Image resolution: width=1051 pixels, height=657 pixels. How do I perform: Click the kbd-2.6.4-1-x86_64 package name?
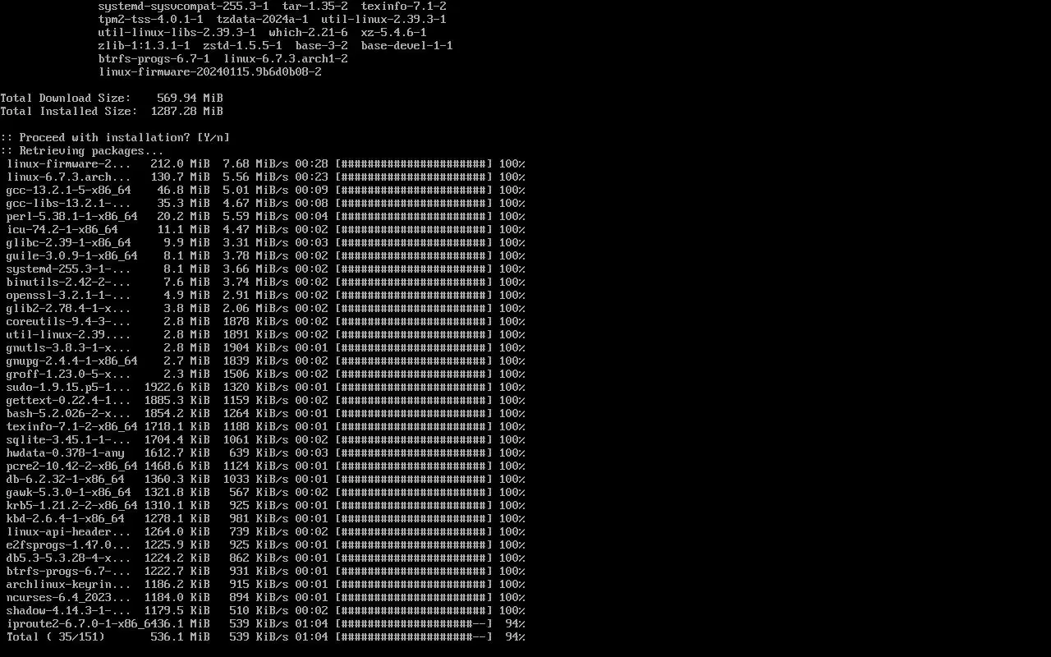tap(66, 519)
